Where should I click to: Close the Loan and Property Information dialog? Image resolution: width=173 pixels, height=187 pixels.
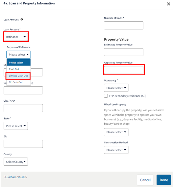pos(168,4)
